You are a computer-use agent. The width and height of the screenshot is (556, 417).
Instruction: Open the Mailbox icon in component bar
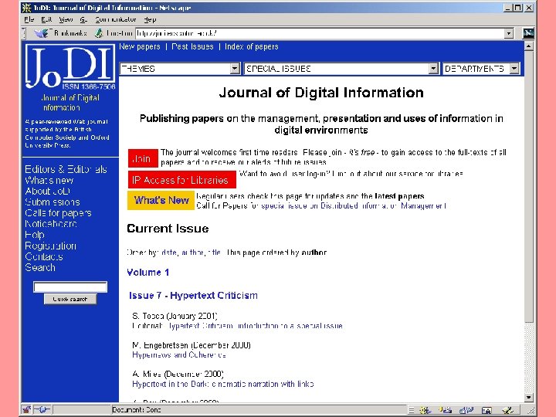445,410
